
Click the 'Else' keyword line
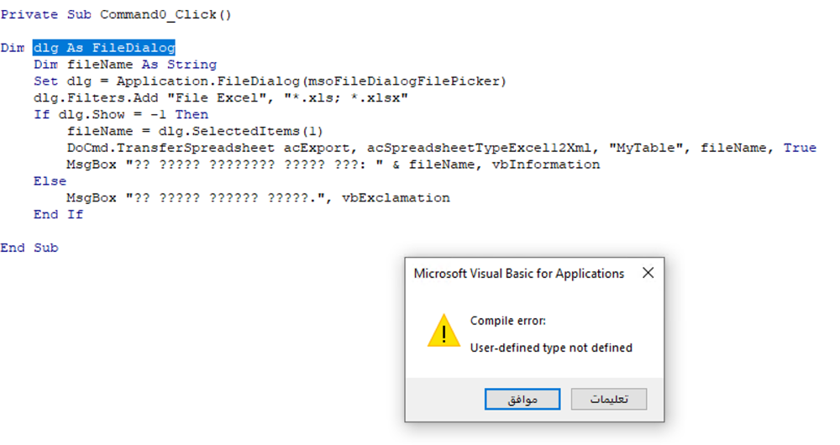tap(50, 181)
